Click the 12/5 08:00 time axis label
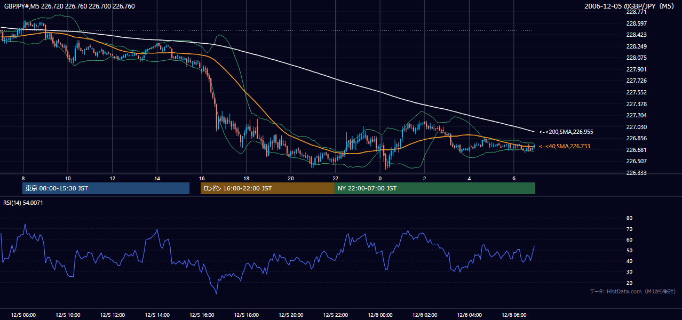682x320 pixels. (x=23, y=315)
